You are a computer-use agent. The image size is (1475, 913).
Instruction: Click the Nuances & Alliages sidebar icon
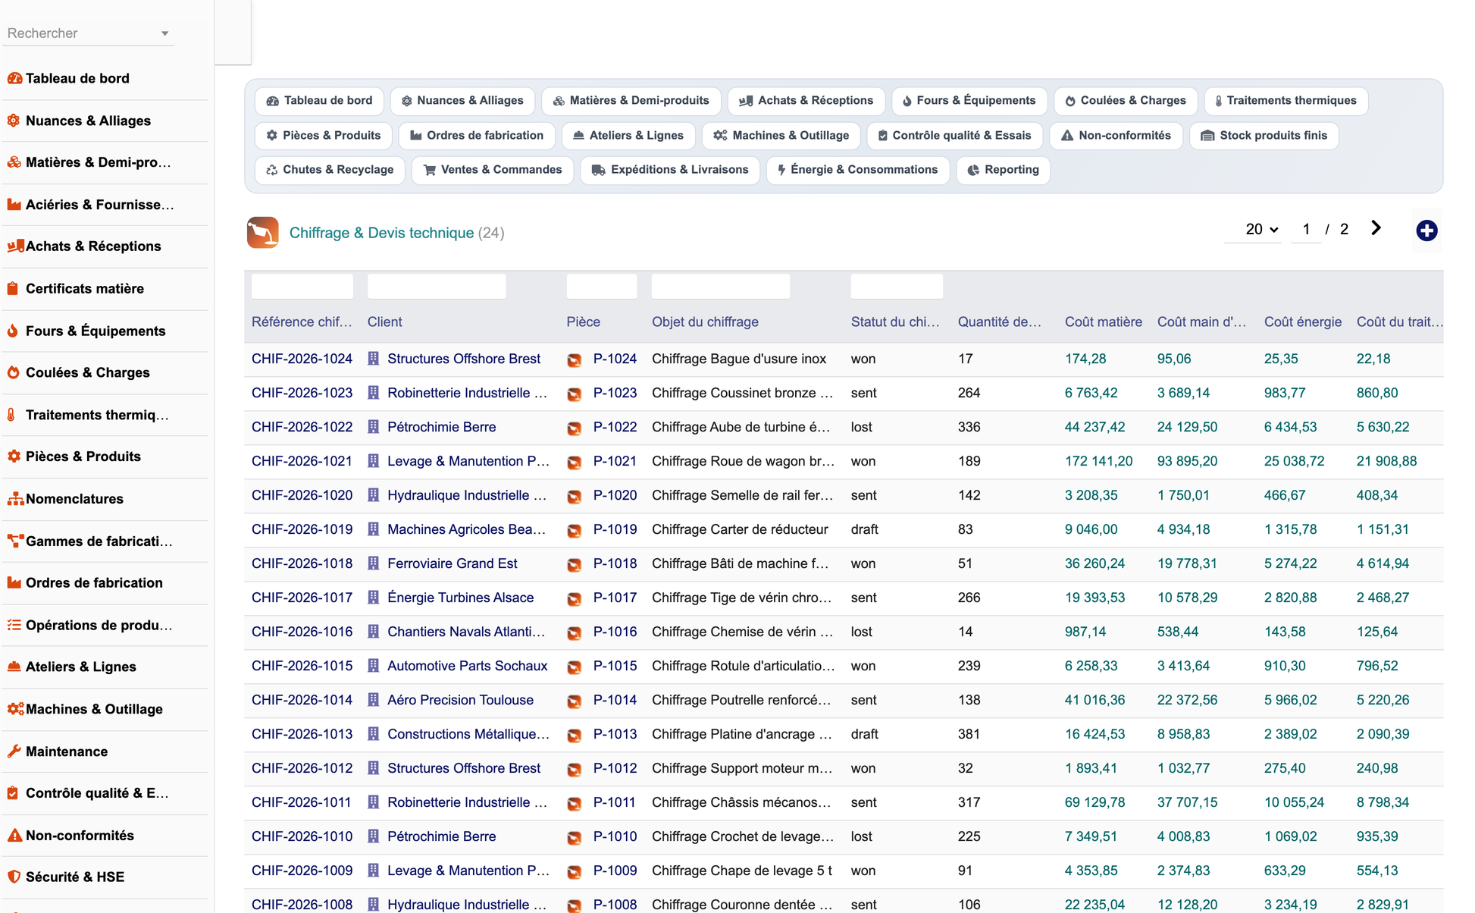(x=14, y=121)
